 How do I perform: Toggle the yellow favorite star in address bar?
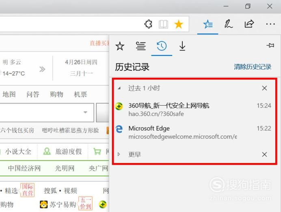[179, 24]
